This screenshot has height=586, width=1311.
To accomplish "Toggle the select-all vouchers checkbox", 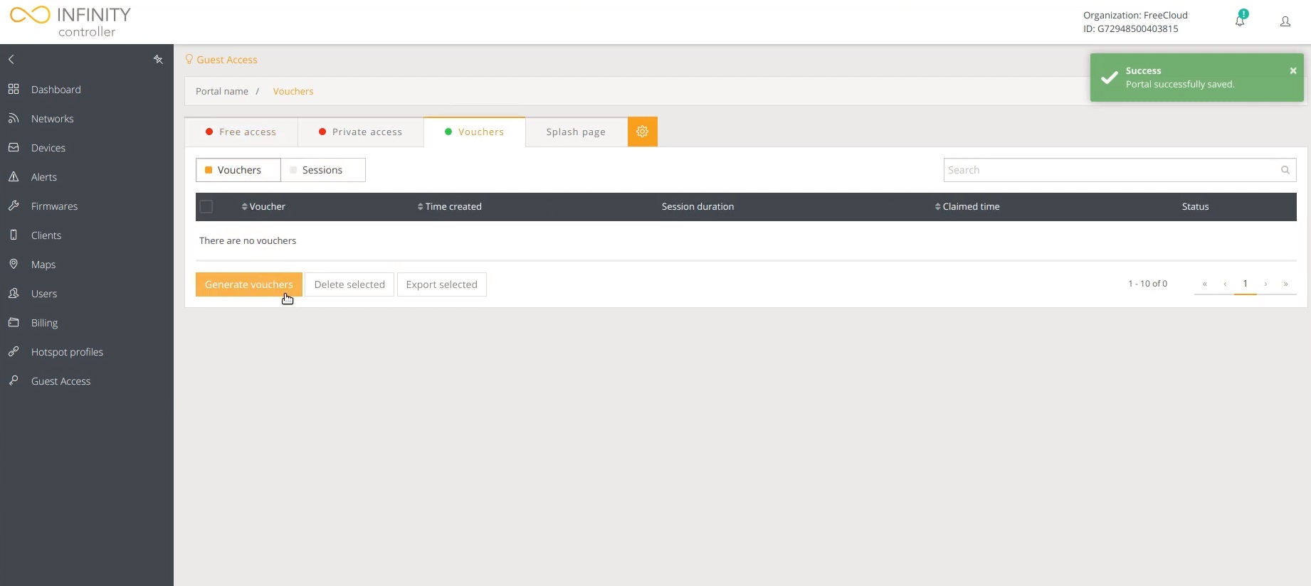I will (206, 207).
